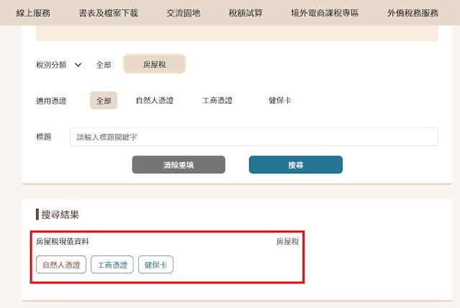Open the 書表及檔案下載 menu
The width and height of the screenshot is (460, 308).
tap(108, 13)
